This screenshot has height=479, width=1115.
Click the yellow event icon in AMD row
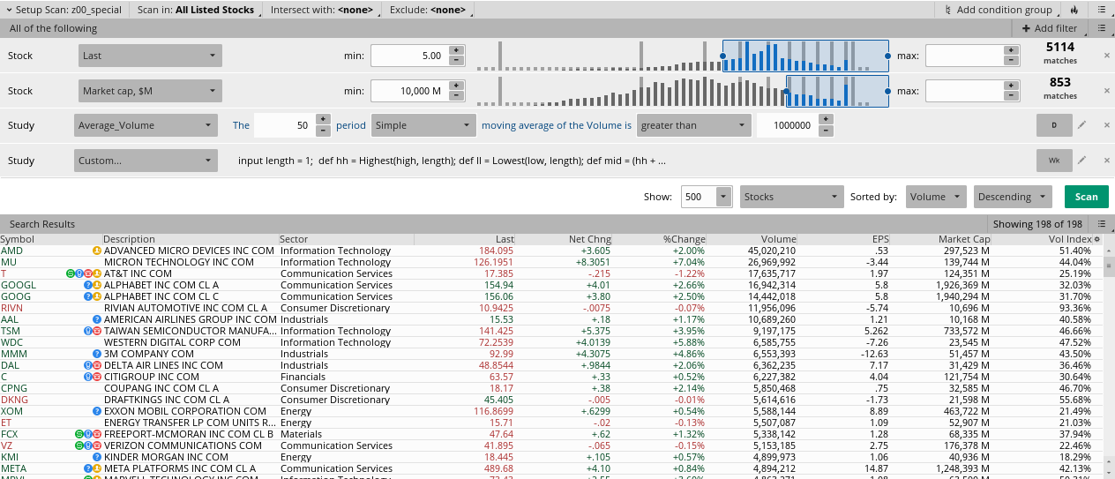coord(97,251)
